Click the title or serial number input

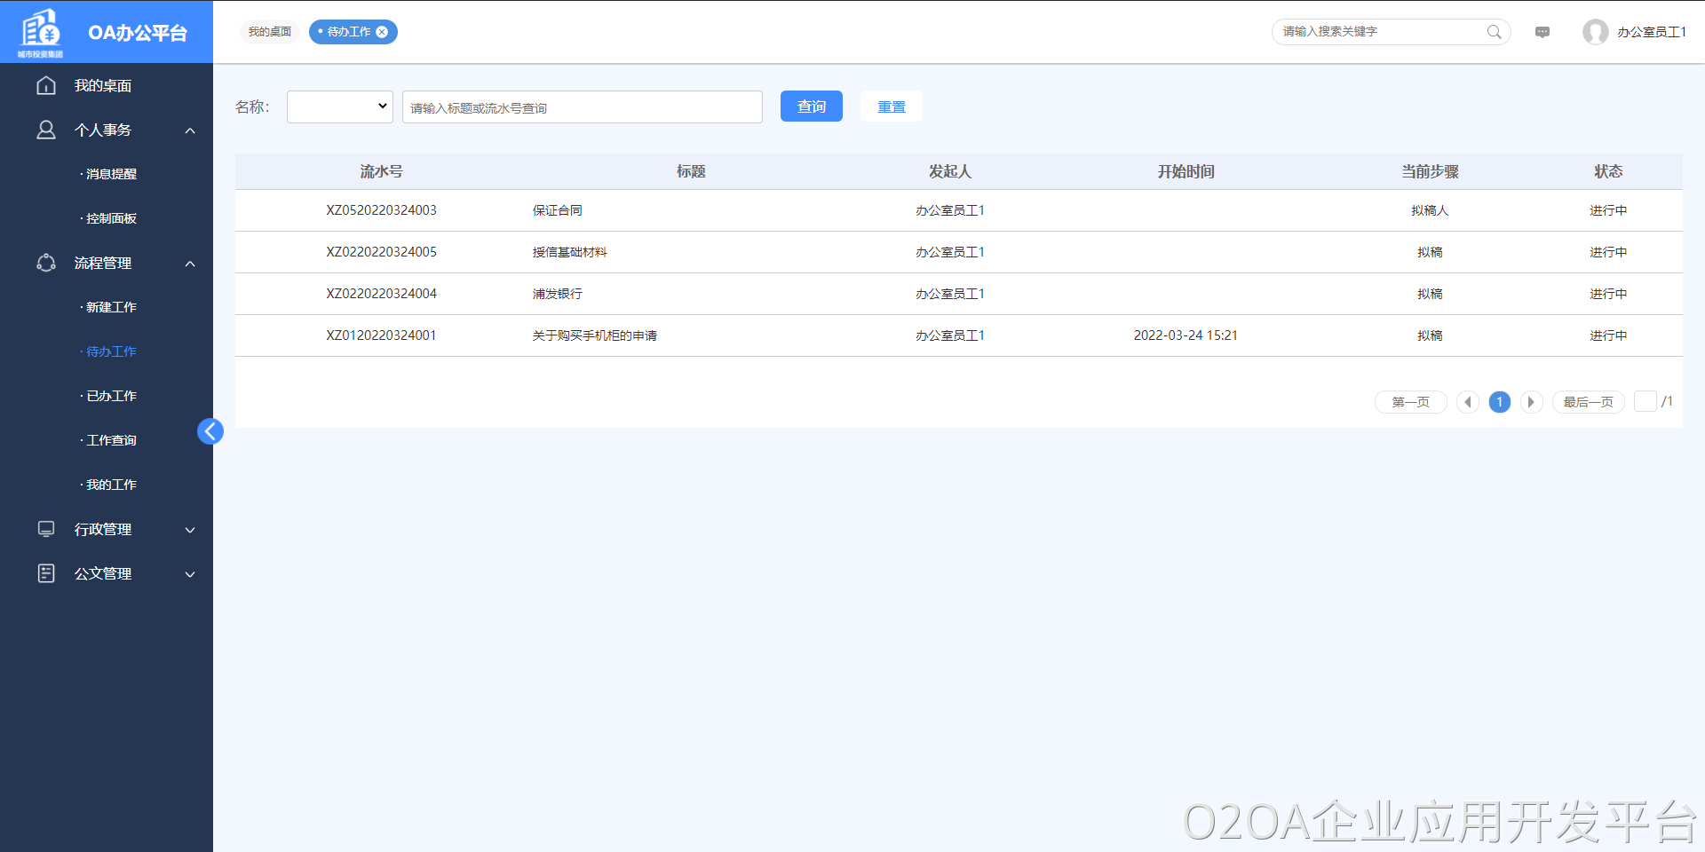582,107
